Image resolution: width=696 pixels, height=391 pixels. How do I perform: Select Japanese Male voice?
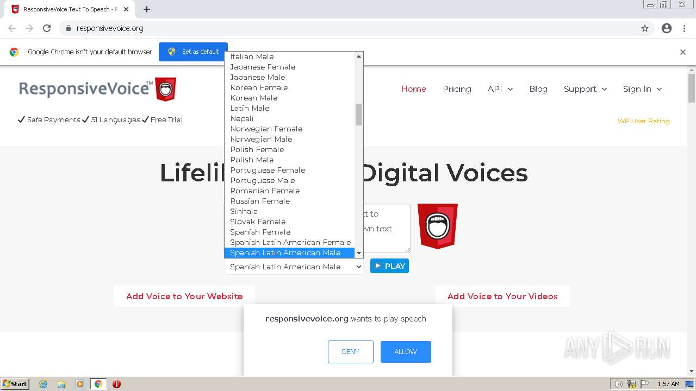[x=290, y=77]
